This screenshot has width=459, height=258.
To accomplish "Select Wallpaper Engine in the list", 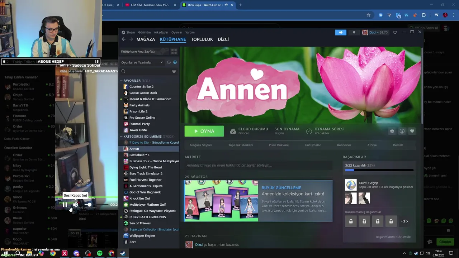I will tap(142, 235).
